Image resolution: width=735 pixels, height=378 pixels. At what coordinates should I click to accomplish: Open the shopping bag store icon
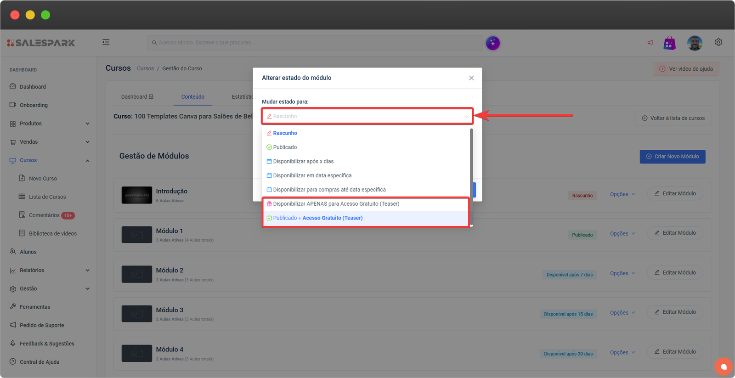point(669,43)
